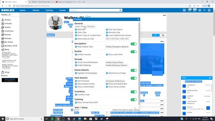This screenshot has width=215, height=121.
Task: Open R$ to USD Rate dropdown
Action: [x=117, y=39]
